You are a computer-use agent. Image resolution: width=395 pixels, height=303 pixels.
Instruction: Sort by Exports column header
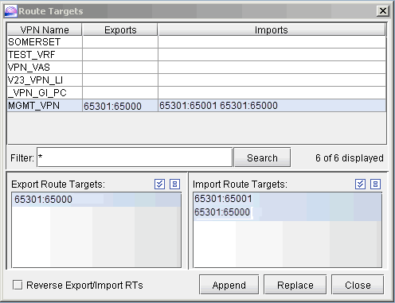click(120, 29)
